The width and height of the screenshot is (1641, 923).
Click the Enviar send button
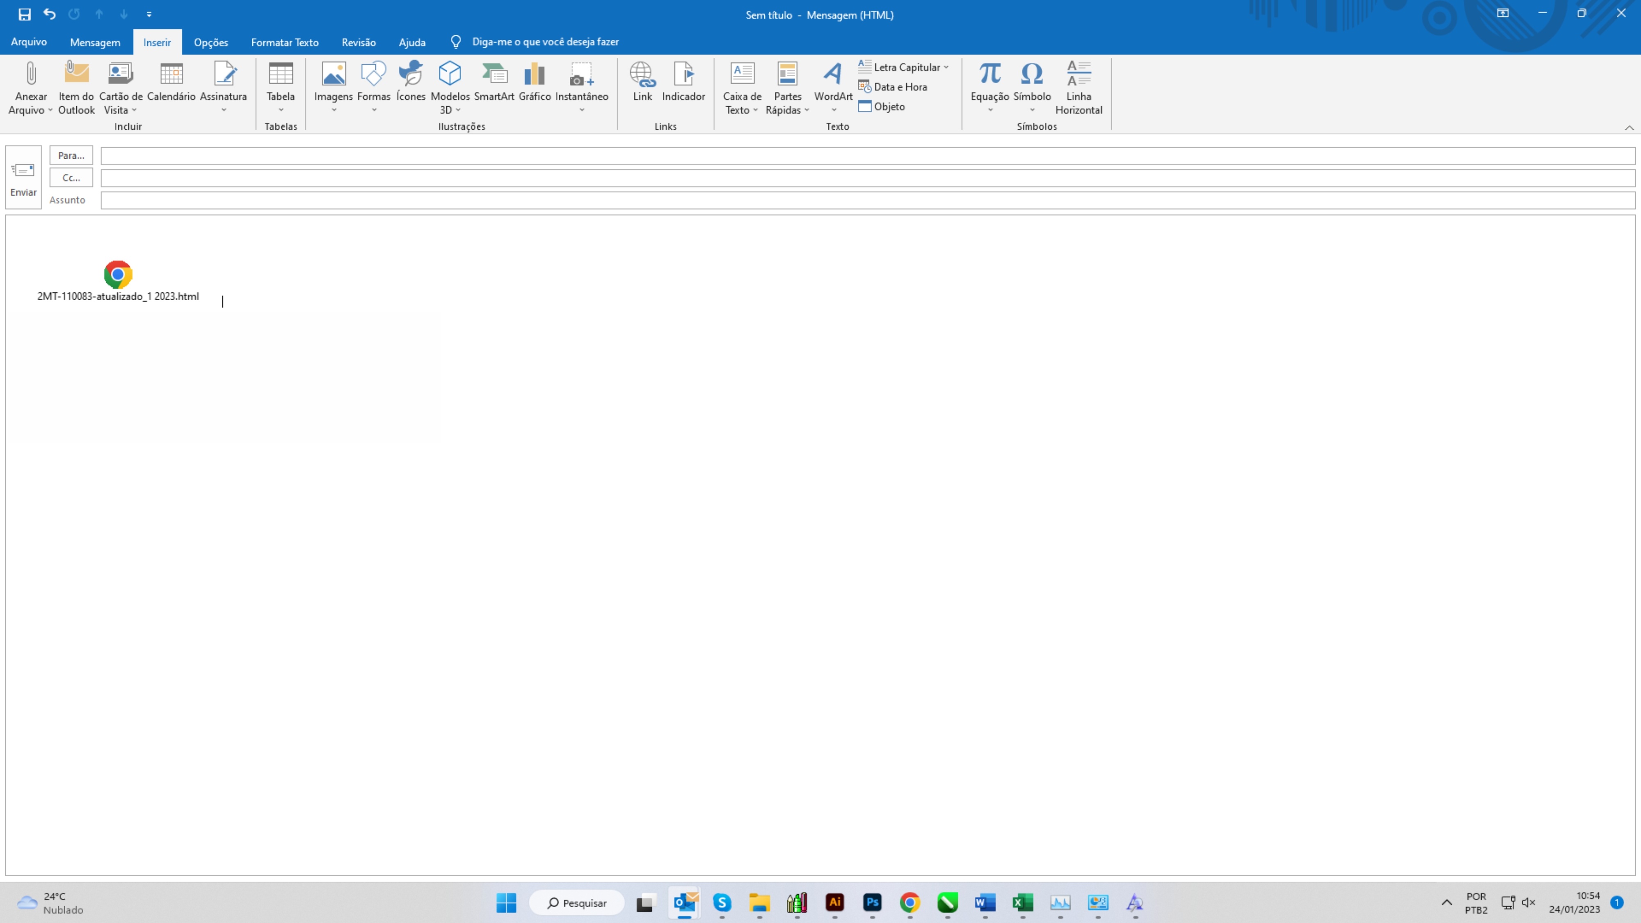(23, 177)
